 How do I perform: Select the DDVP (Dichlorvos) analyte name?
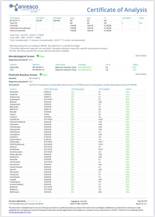tap(17, 144)
